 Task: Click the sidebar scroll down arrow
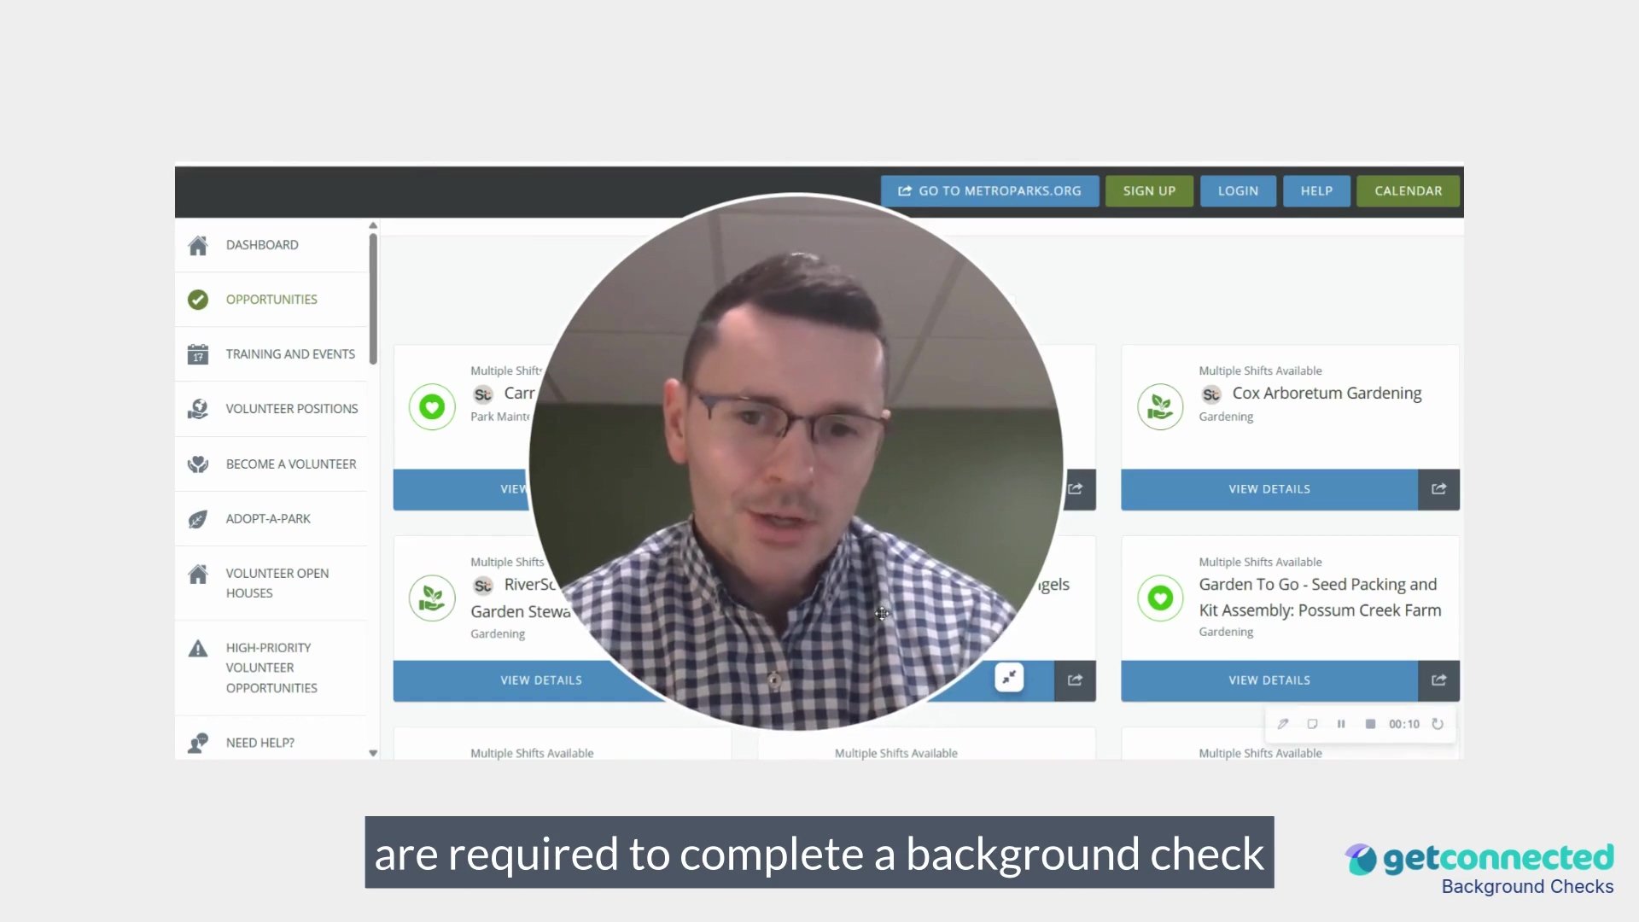coord(373,753)
